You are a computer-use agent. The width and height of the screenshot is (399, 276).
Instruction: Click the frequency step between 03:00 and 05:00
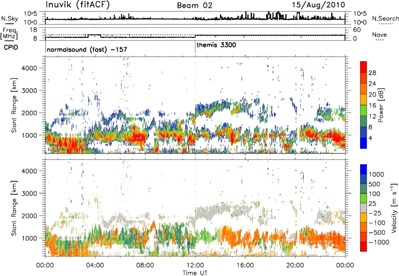(94, 35)
